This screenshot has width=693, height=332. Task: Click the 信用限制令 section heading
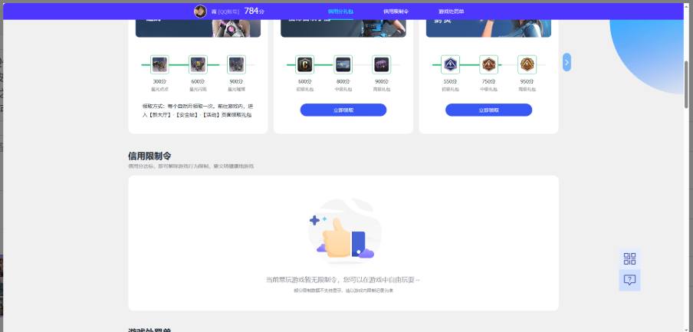[x=149, y=156]
